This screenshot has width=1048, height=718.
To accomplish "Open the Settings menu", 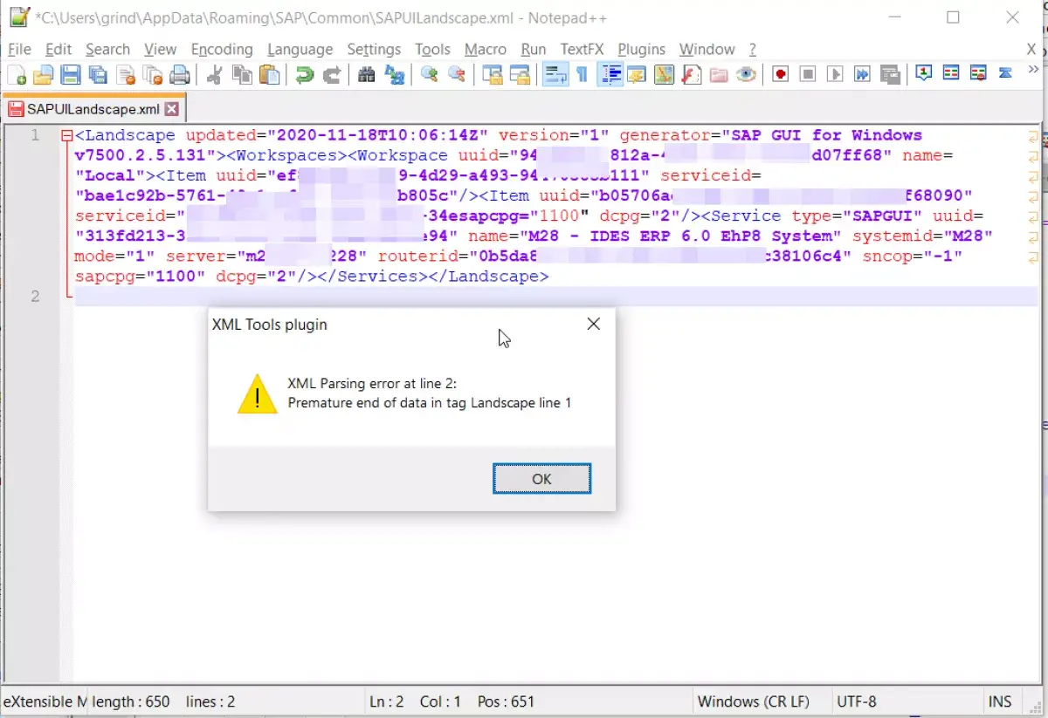I will (x=374, y=49).
